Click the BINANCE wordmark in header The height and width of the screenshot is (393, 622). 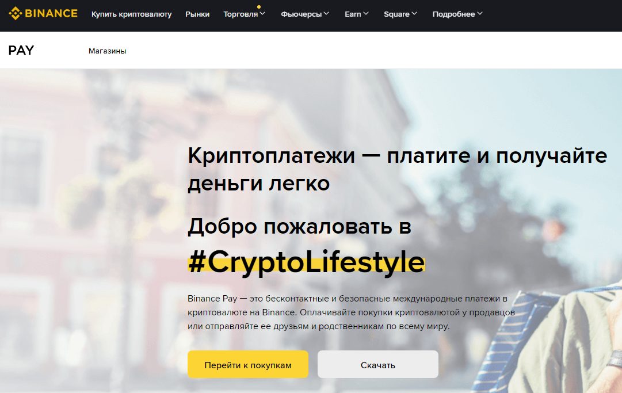[x=51, y=13]
